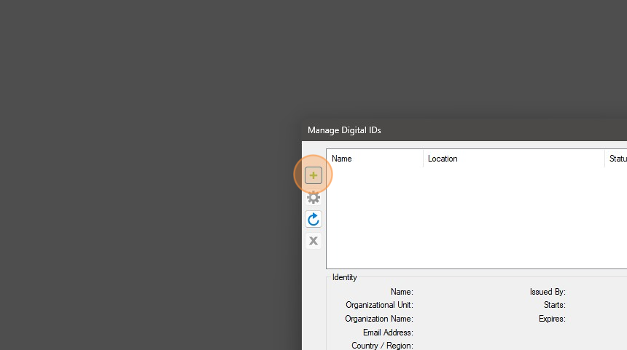Click the Status column header
Image resolution: width=627 pixels, height=350 pixels.
[618, 159]
